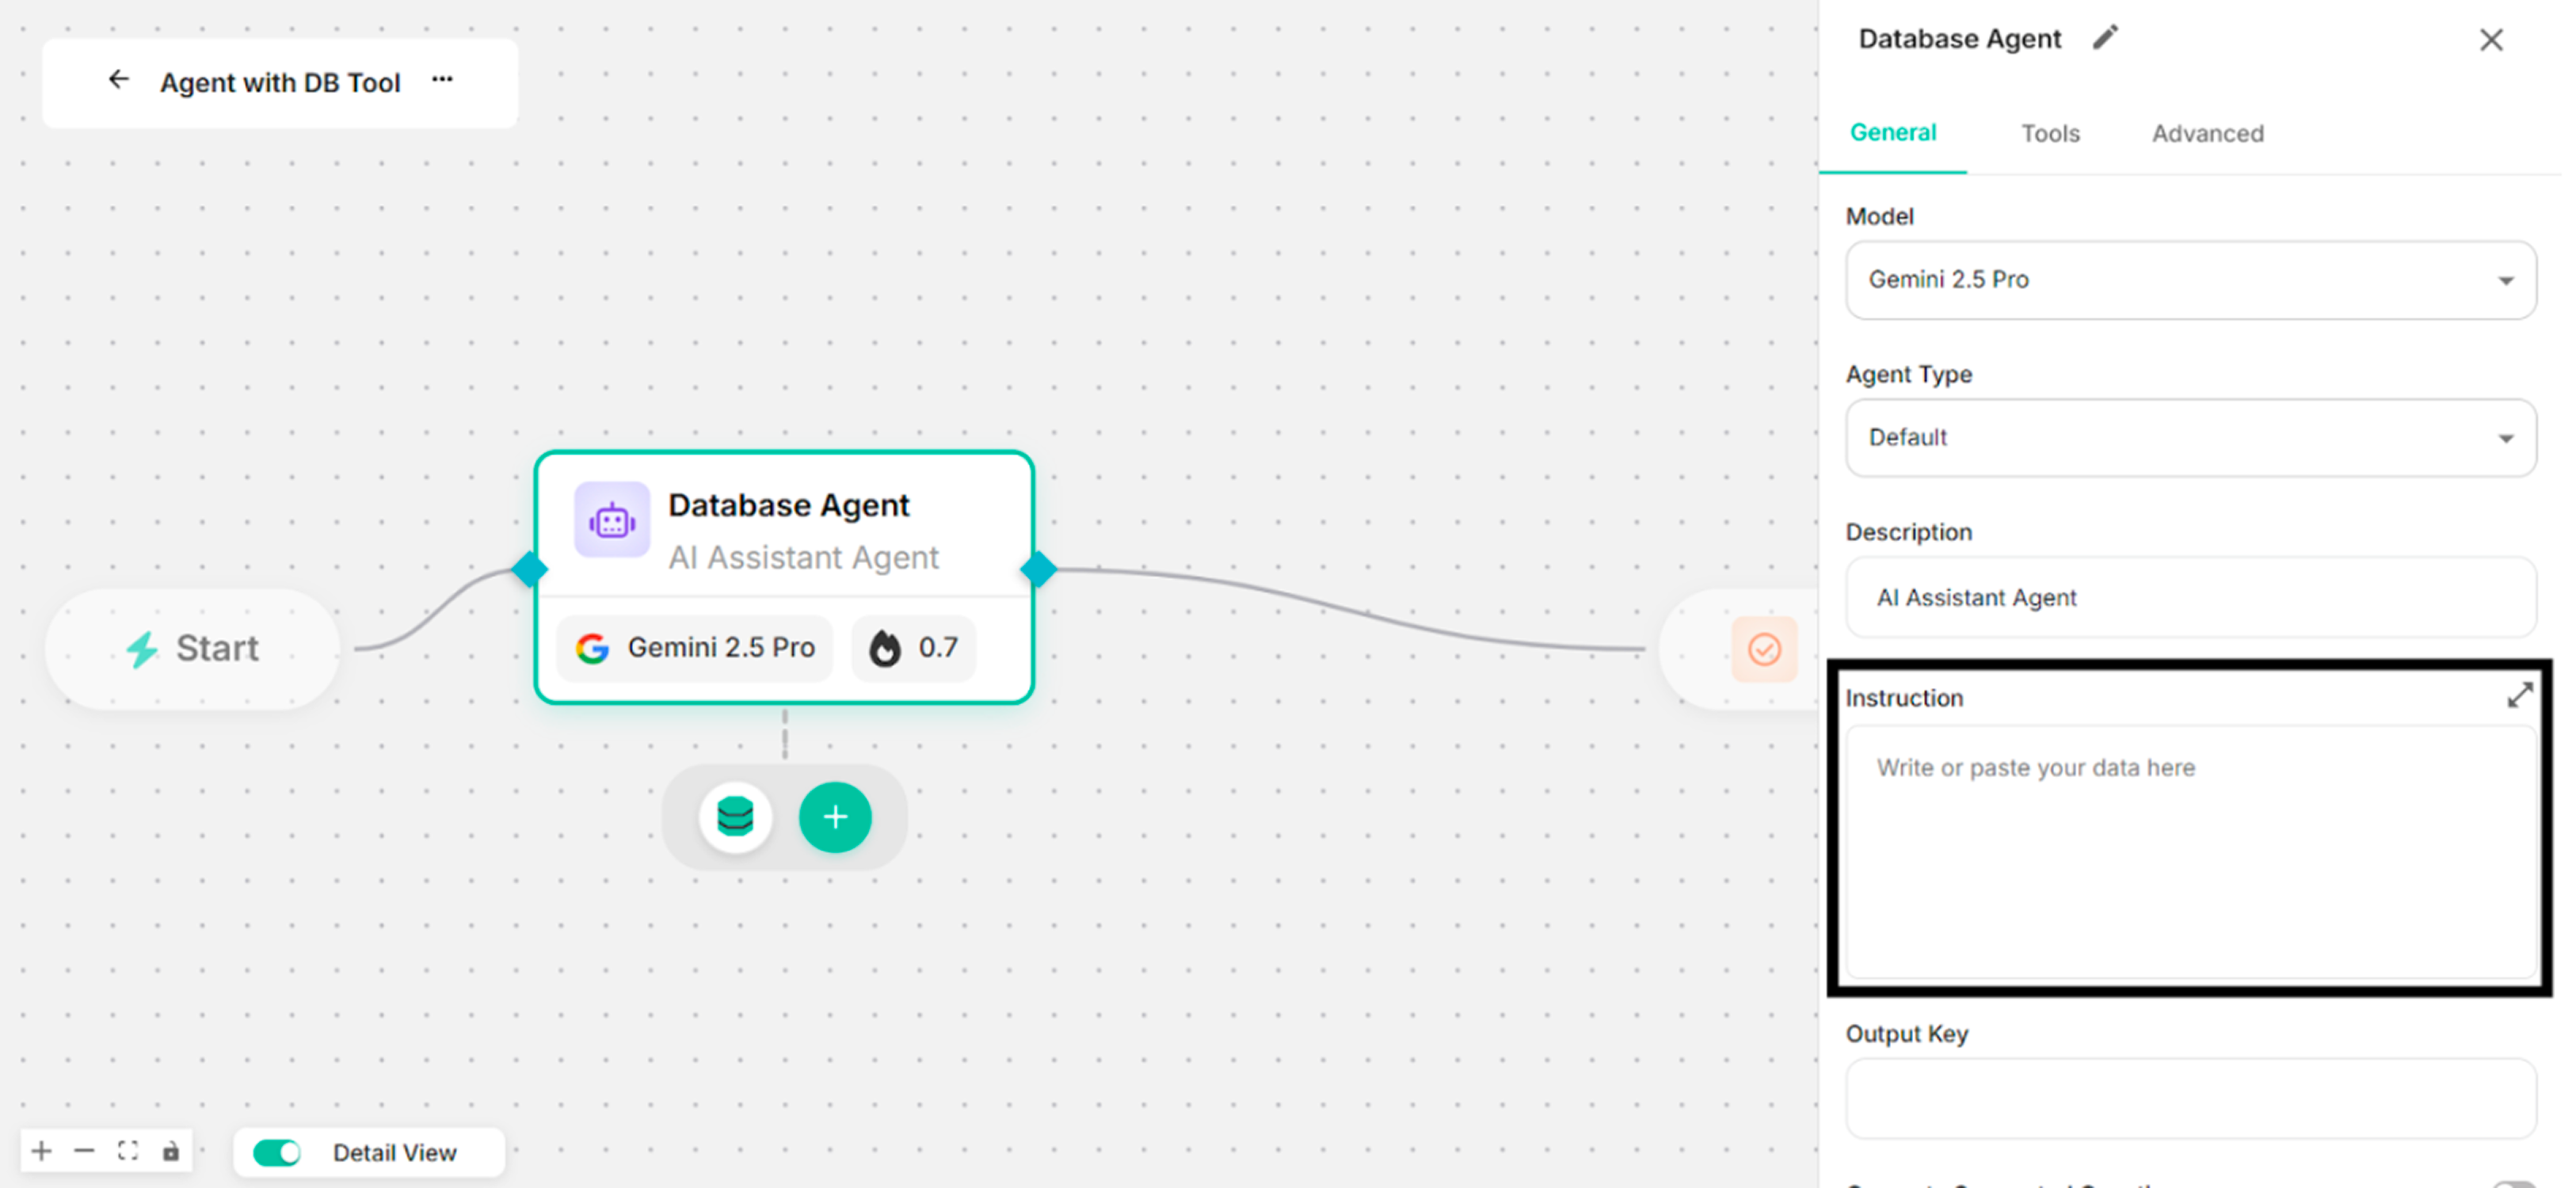Click the Start node
Viewport: 2576px width, 1188px height.
(x=192, y=649)
